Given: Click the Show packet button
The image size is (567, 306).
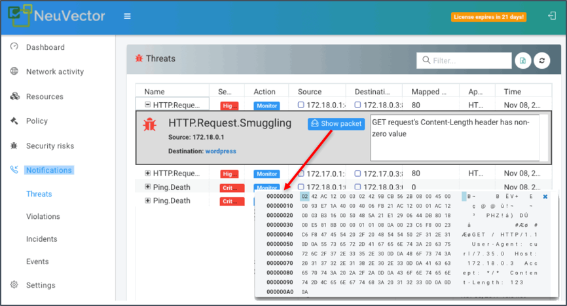Looking at the screenshot, I should pos(336,124).
